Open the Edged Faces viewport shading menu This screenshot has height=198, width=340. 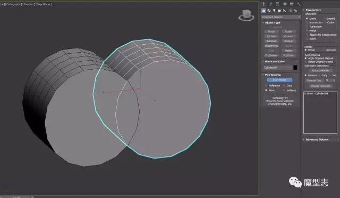coord(44,4)
